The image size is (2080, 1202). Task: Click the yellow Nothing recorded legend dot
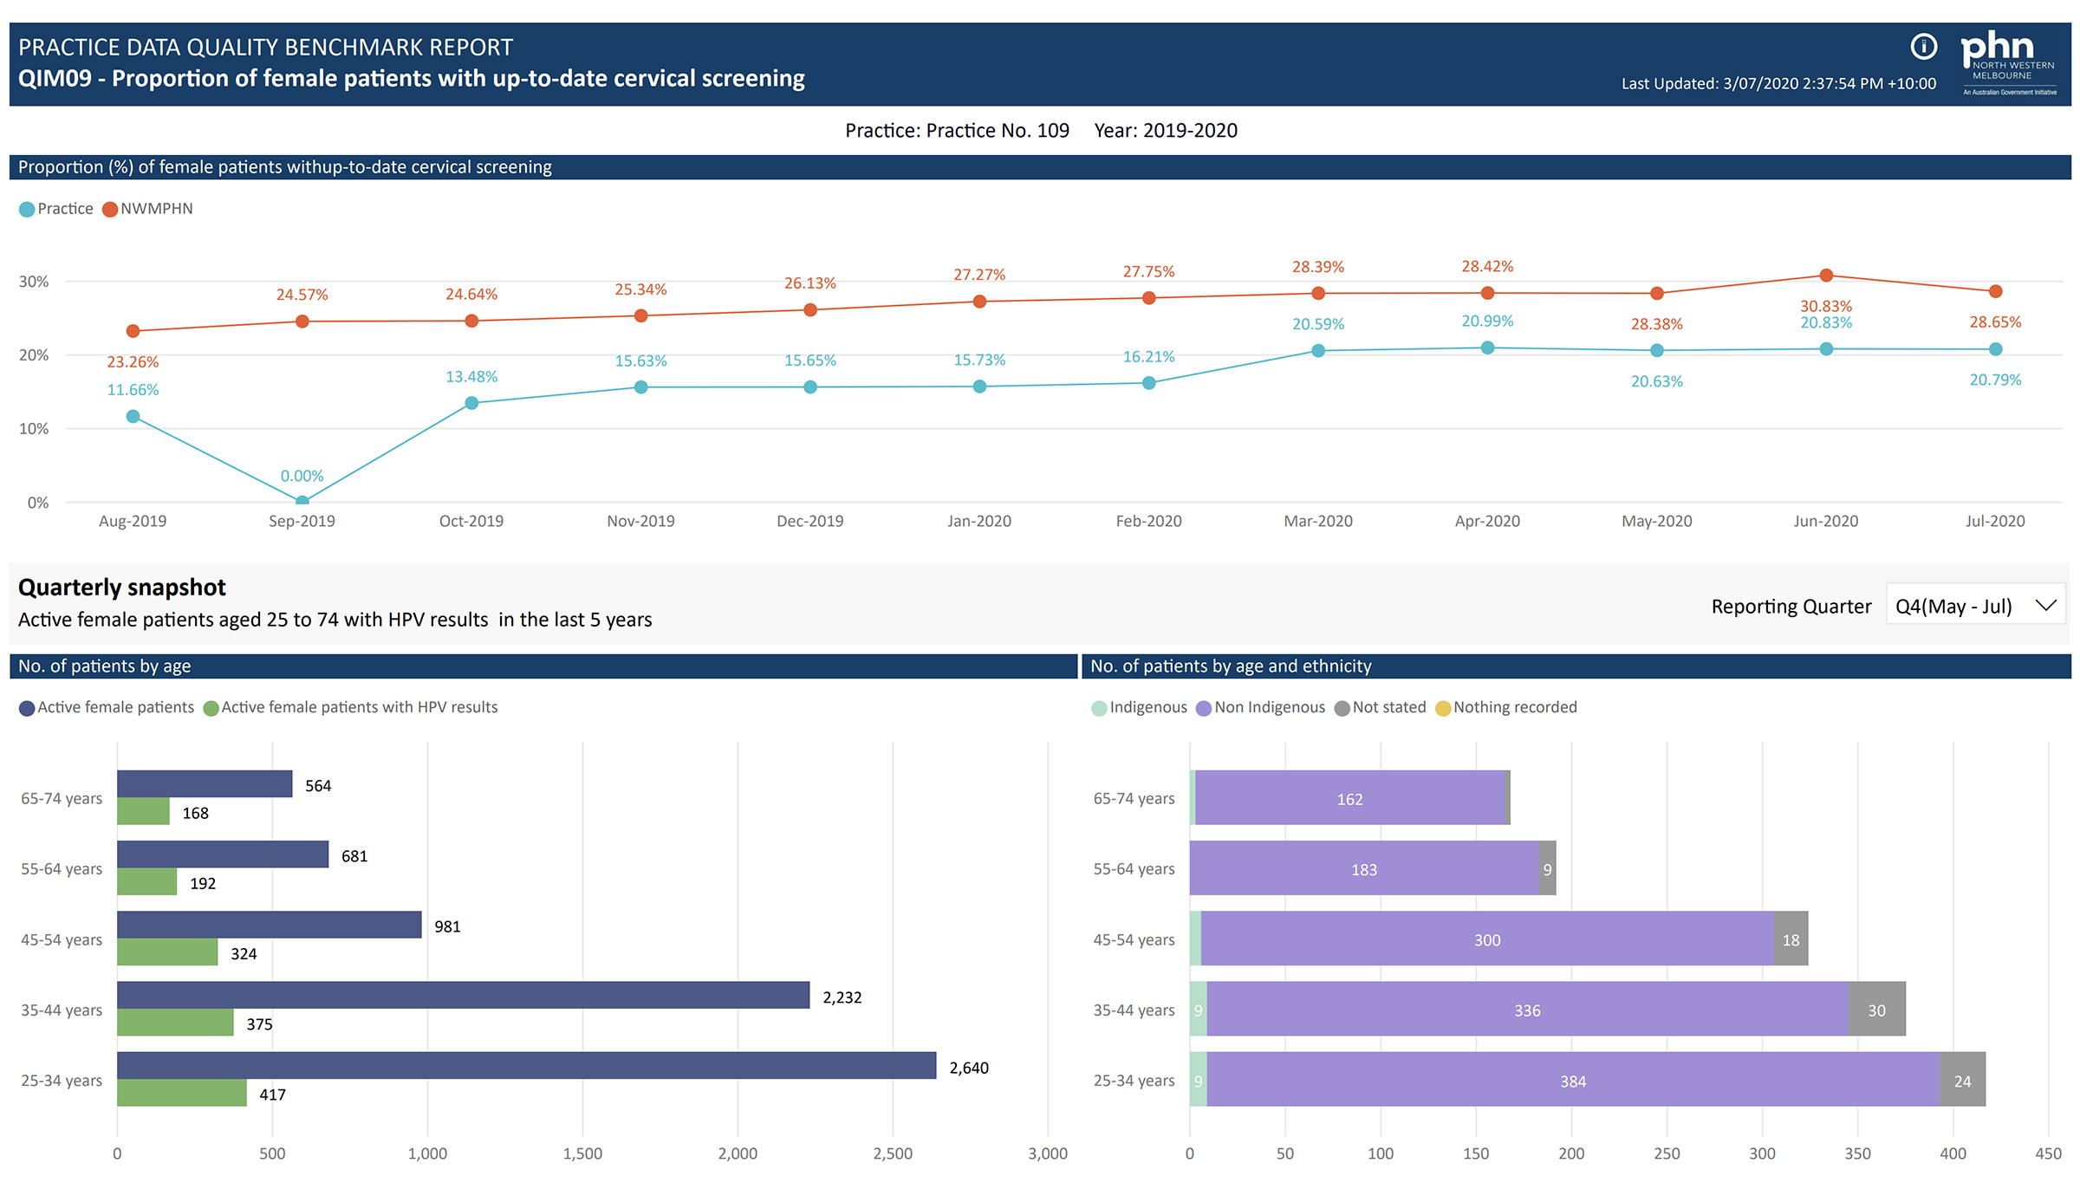[x=1443, y=707]
